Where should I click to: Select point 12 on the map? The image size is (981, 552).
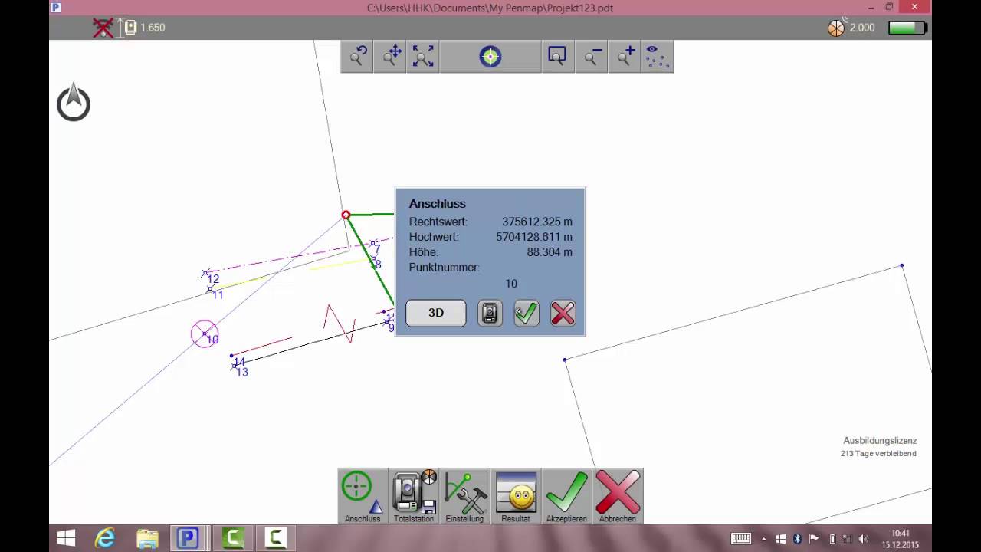pos(205,273)
